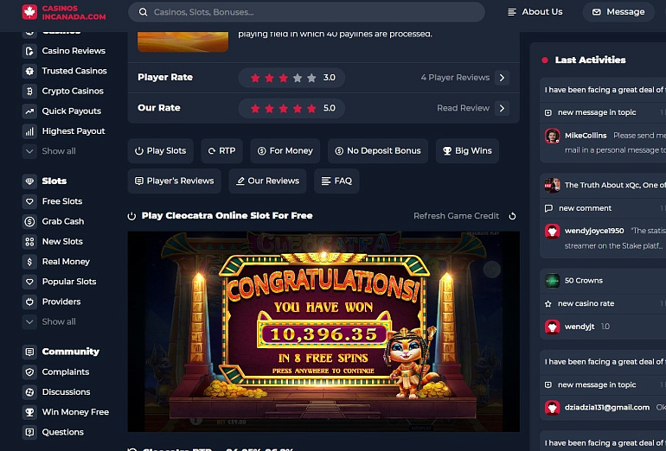Select the Highest Payout bar chart icon
Viewport: 666px width, 451px height.
pyautogui.click(x=29, y=131)
